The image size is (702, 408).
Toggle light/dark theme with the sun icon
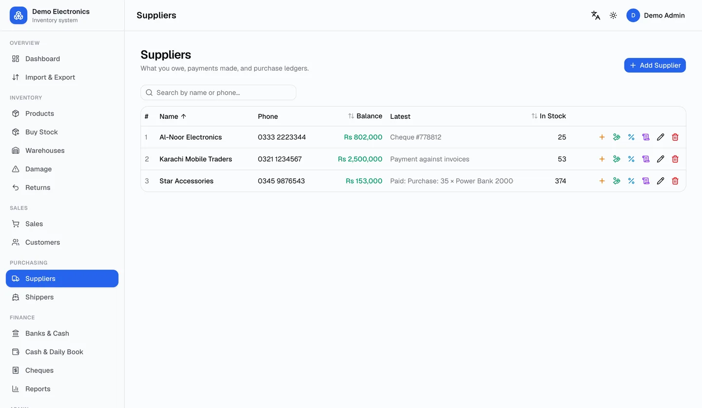click(613, 16)
